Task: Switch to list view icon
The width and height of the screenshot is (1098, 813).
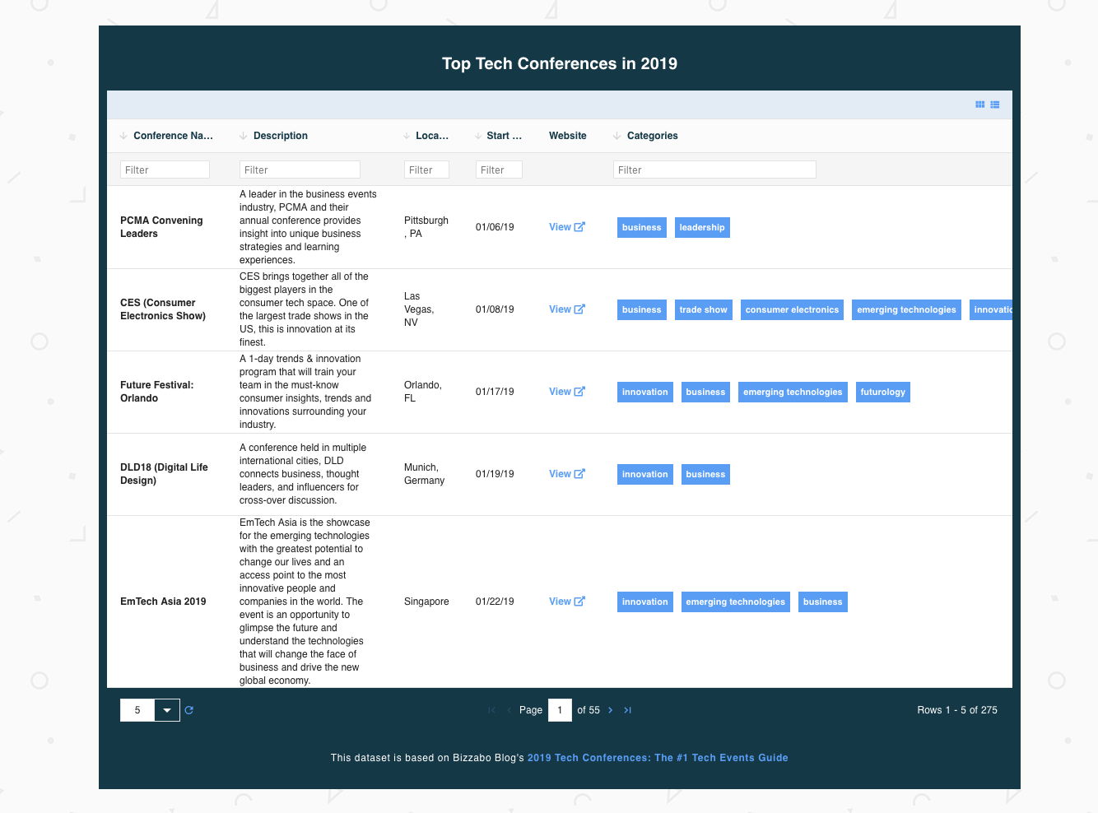Action: tap(995, 105)
